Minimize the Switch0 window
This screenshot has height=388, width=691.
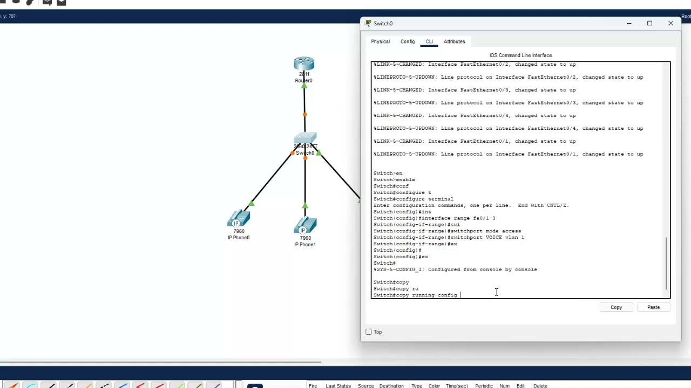(x=629, y=23)
